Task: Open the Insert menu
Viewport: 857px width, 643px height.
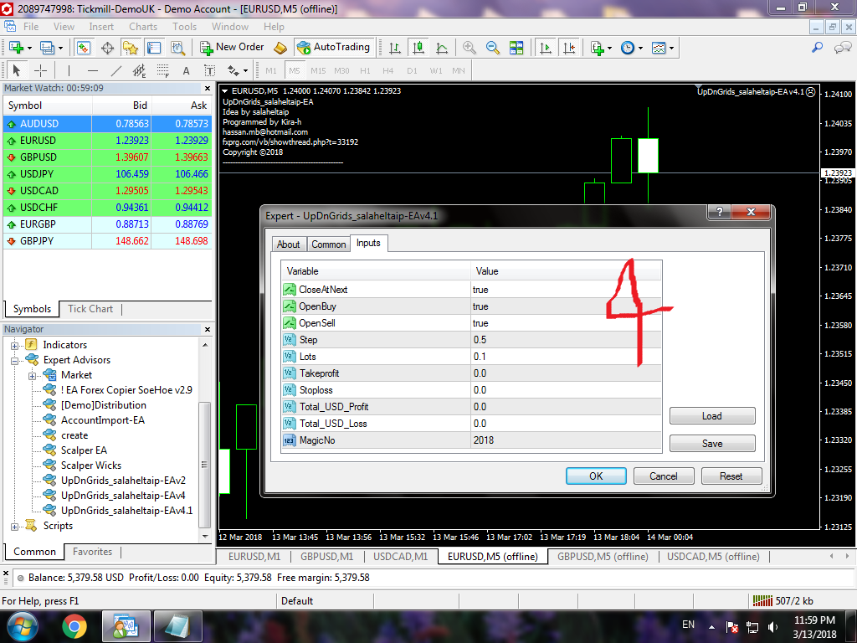Action: point(101,27)
